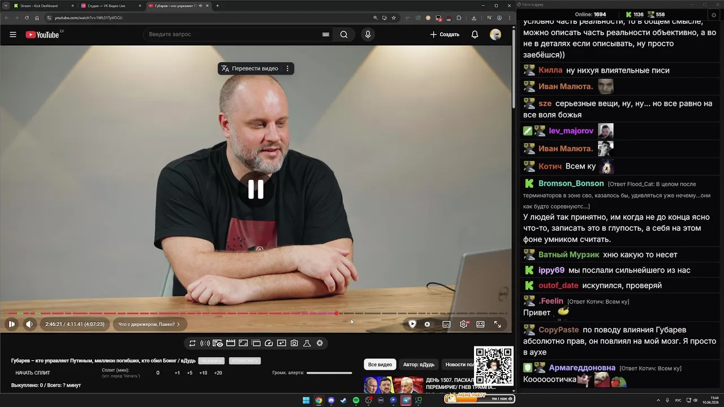Toggle cinema mode eye icon below video
Screen dimensions: 724x407
(x=218, y=343)
